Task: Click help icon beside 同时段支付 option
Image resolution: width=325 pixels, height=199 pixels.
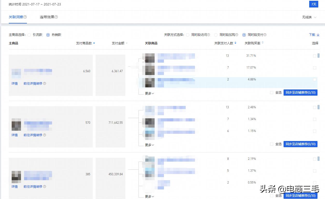Action: [265, 35]
